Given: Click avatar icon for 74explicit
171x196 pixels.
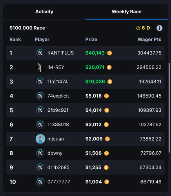Looking at the screenshot, I should (40, 96).
